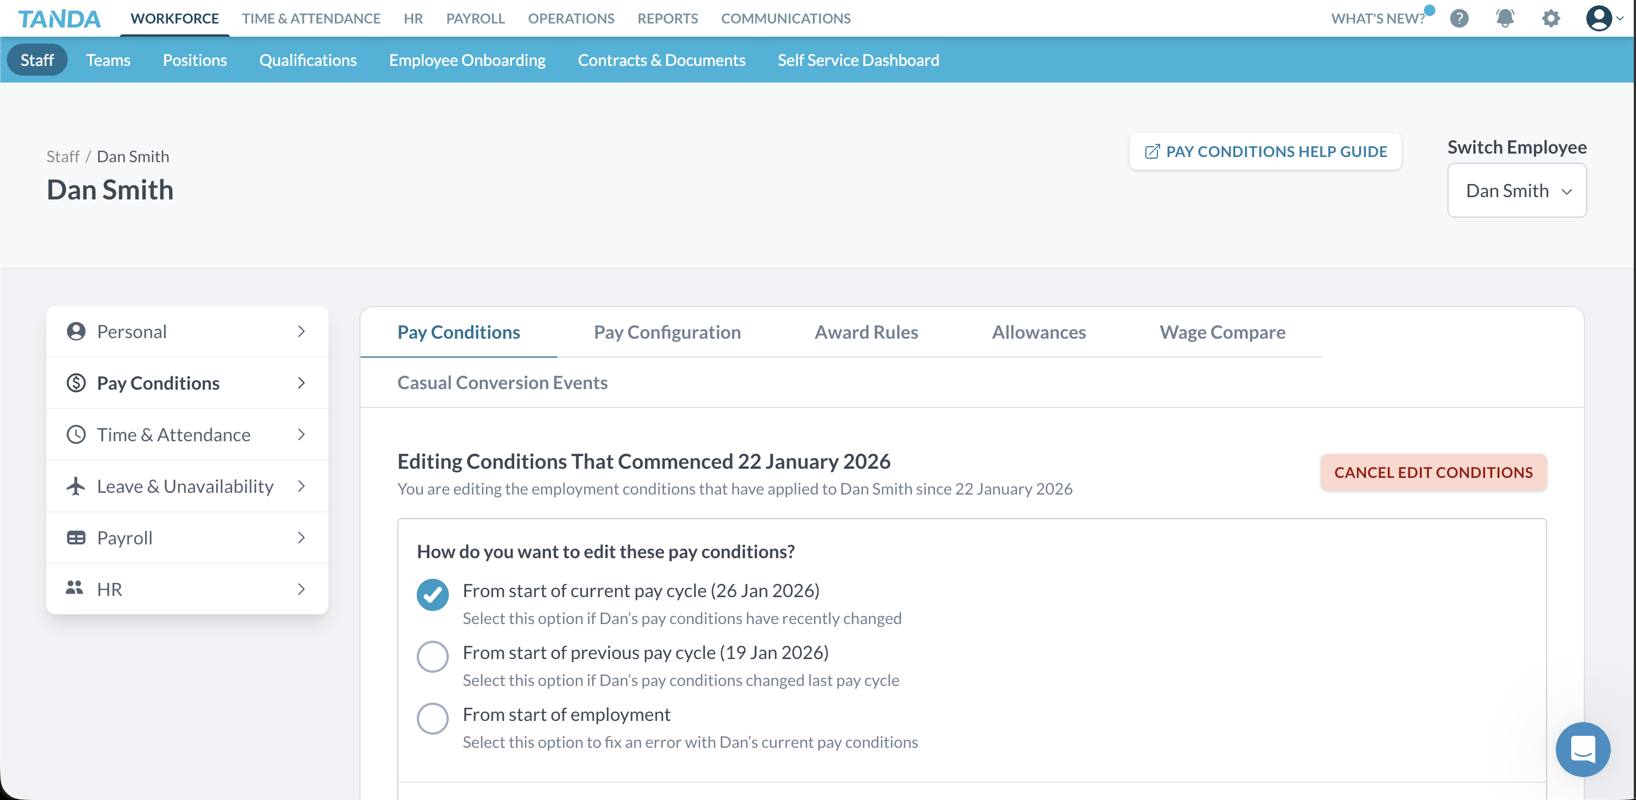
Task: Open the PAY CONDITIONS HELP GUIDE
Action: click(x=1265, y=151)
